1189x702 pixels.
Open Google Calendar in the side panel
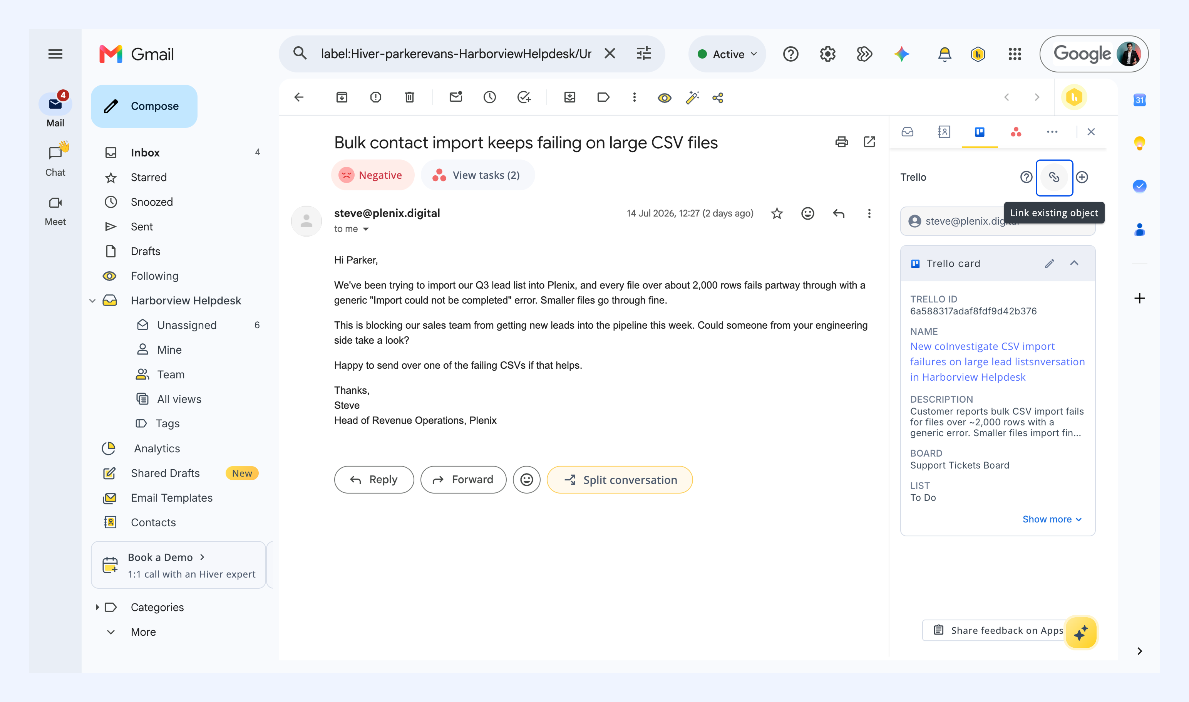(1140, 100)
